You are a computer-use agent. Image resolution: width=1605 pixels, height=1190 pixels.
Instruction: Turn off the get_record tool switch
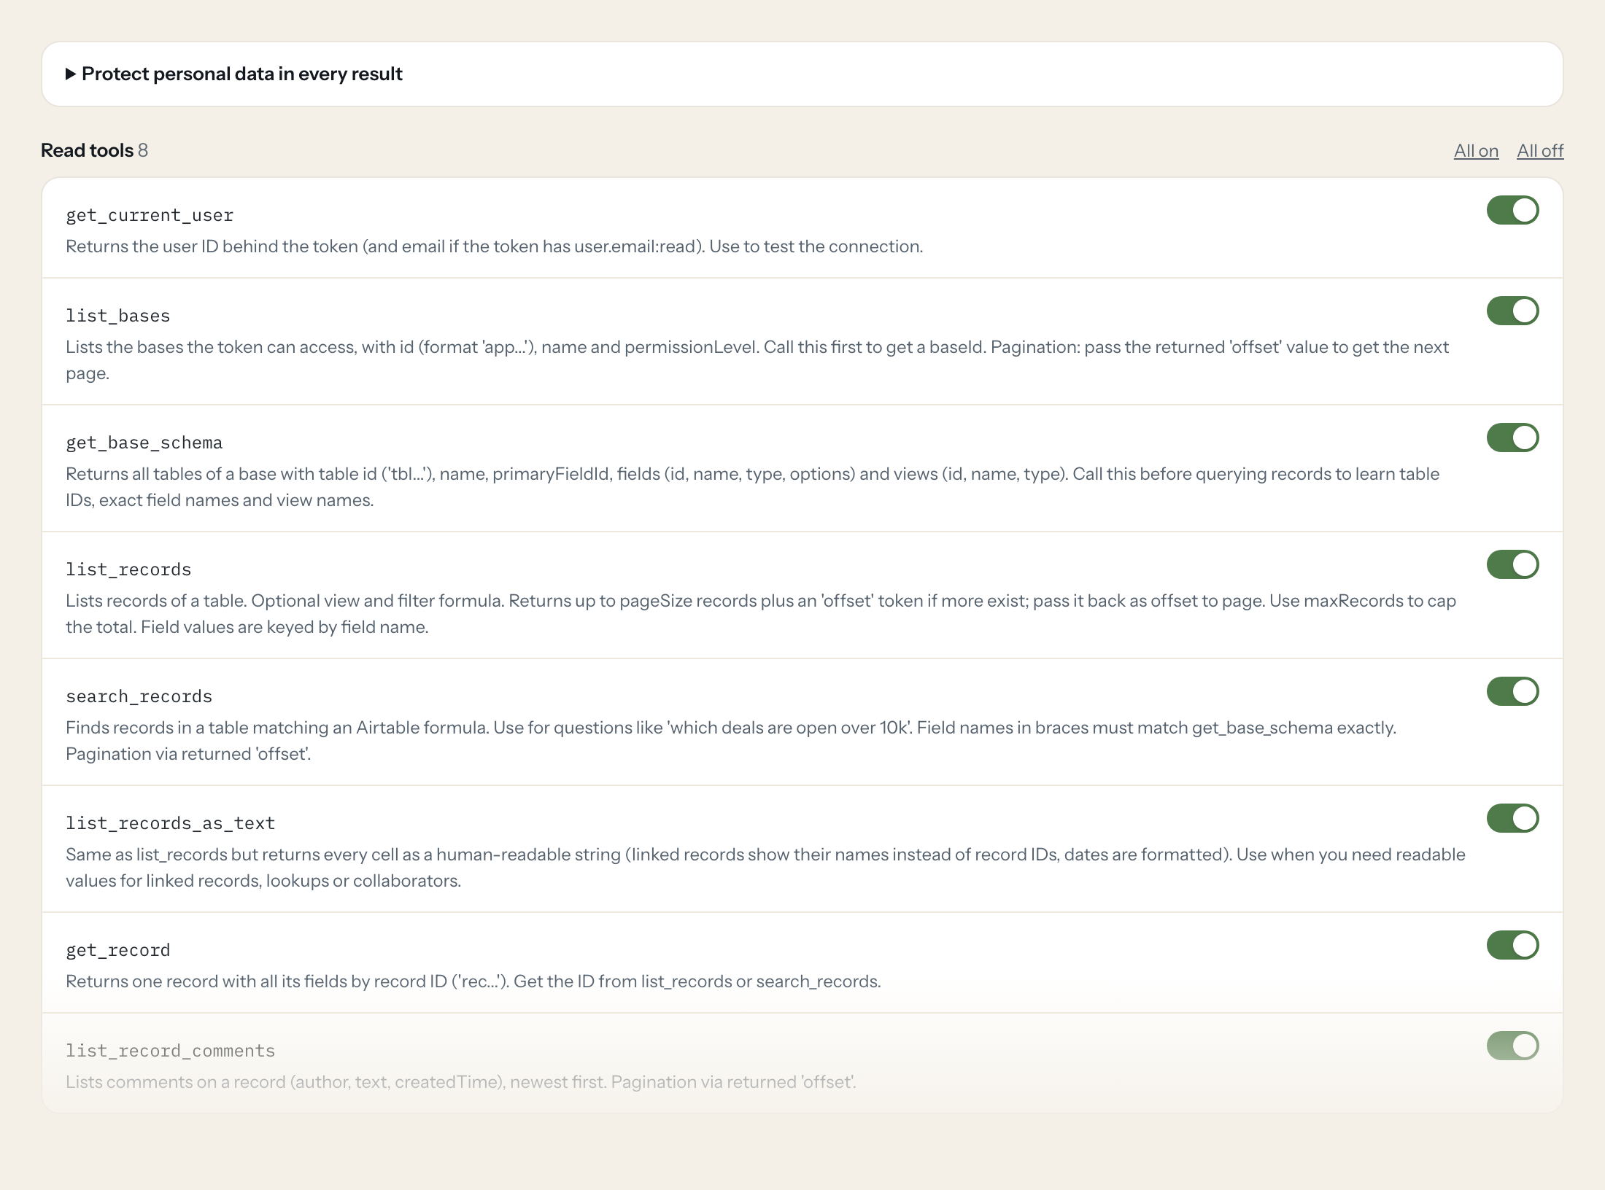tap(1512, 945)
